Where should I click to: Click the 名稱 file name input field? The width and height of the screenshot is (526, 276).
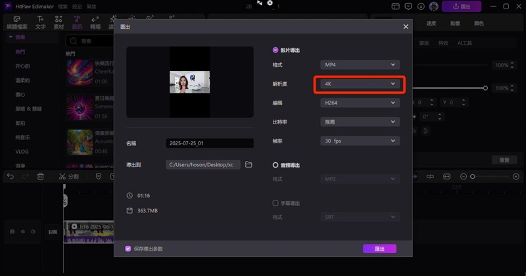pos(209,143)
